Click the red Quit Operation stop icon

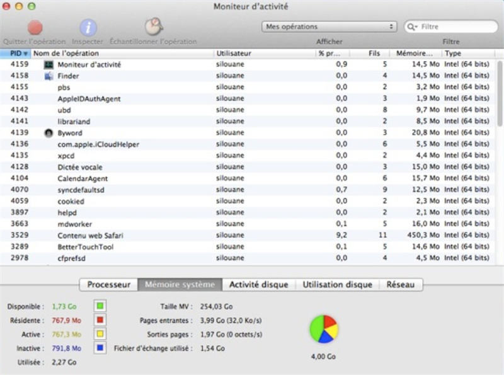click(35, 27)
